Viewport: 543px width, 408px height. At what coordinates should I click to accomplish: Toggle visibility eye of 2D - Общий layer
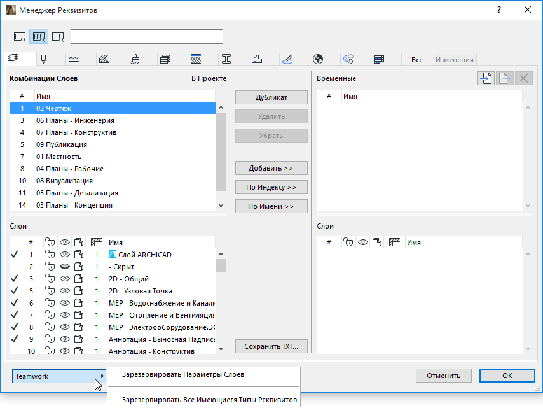tap(65, 279)
